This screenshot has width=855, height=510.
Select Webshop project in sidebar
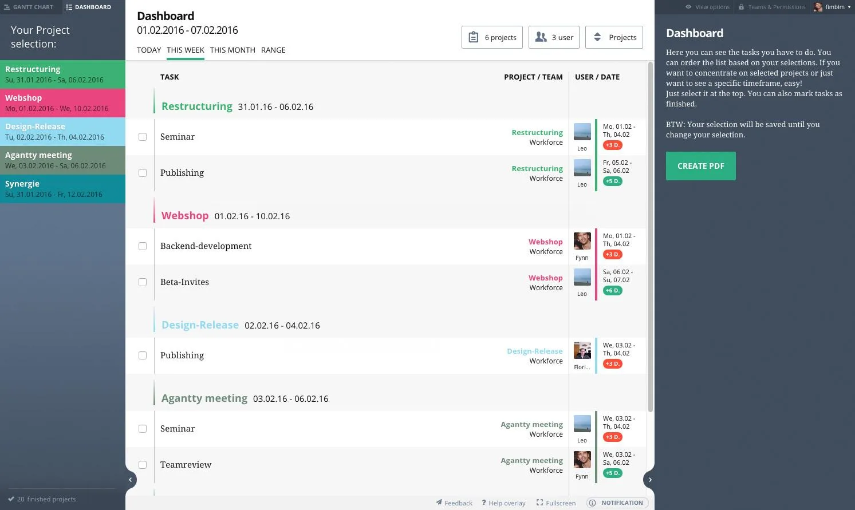62,103
